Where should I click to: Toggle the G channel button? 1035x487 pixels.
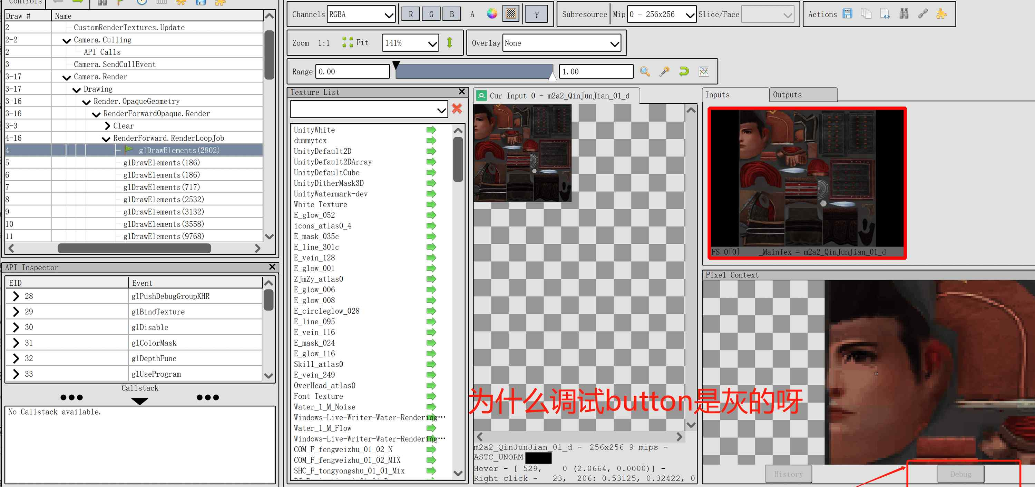(x=431, y=14)
